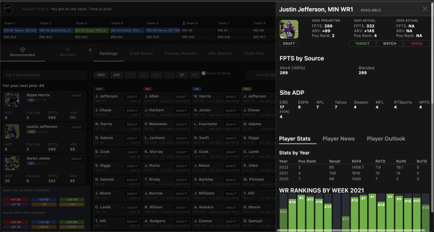Click the Team 6 user icon
The image size is (434, 232).
pos(186,24)
